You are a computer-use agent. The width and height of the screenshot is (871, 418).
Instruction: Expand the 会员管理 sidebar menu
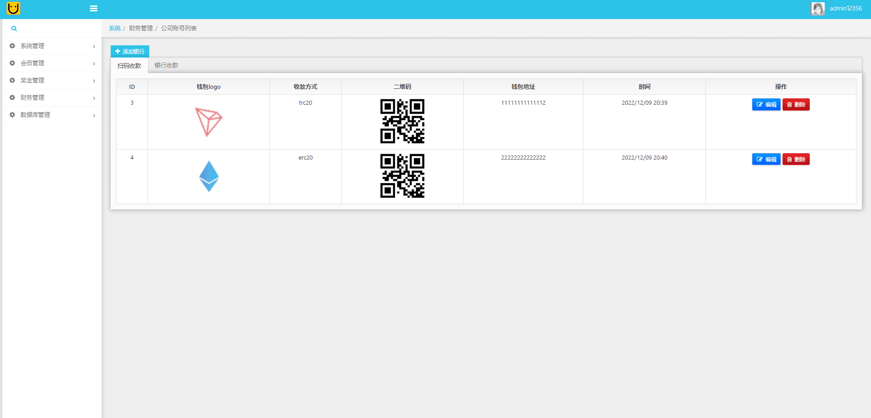pyautogui.click(x=33, y=63)
